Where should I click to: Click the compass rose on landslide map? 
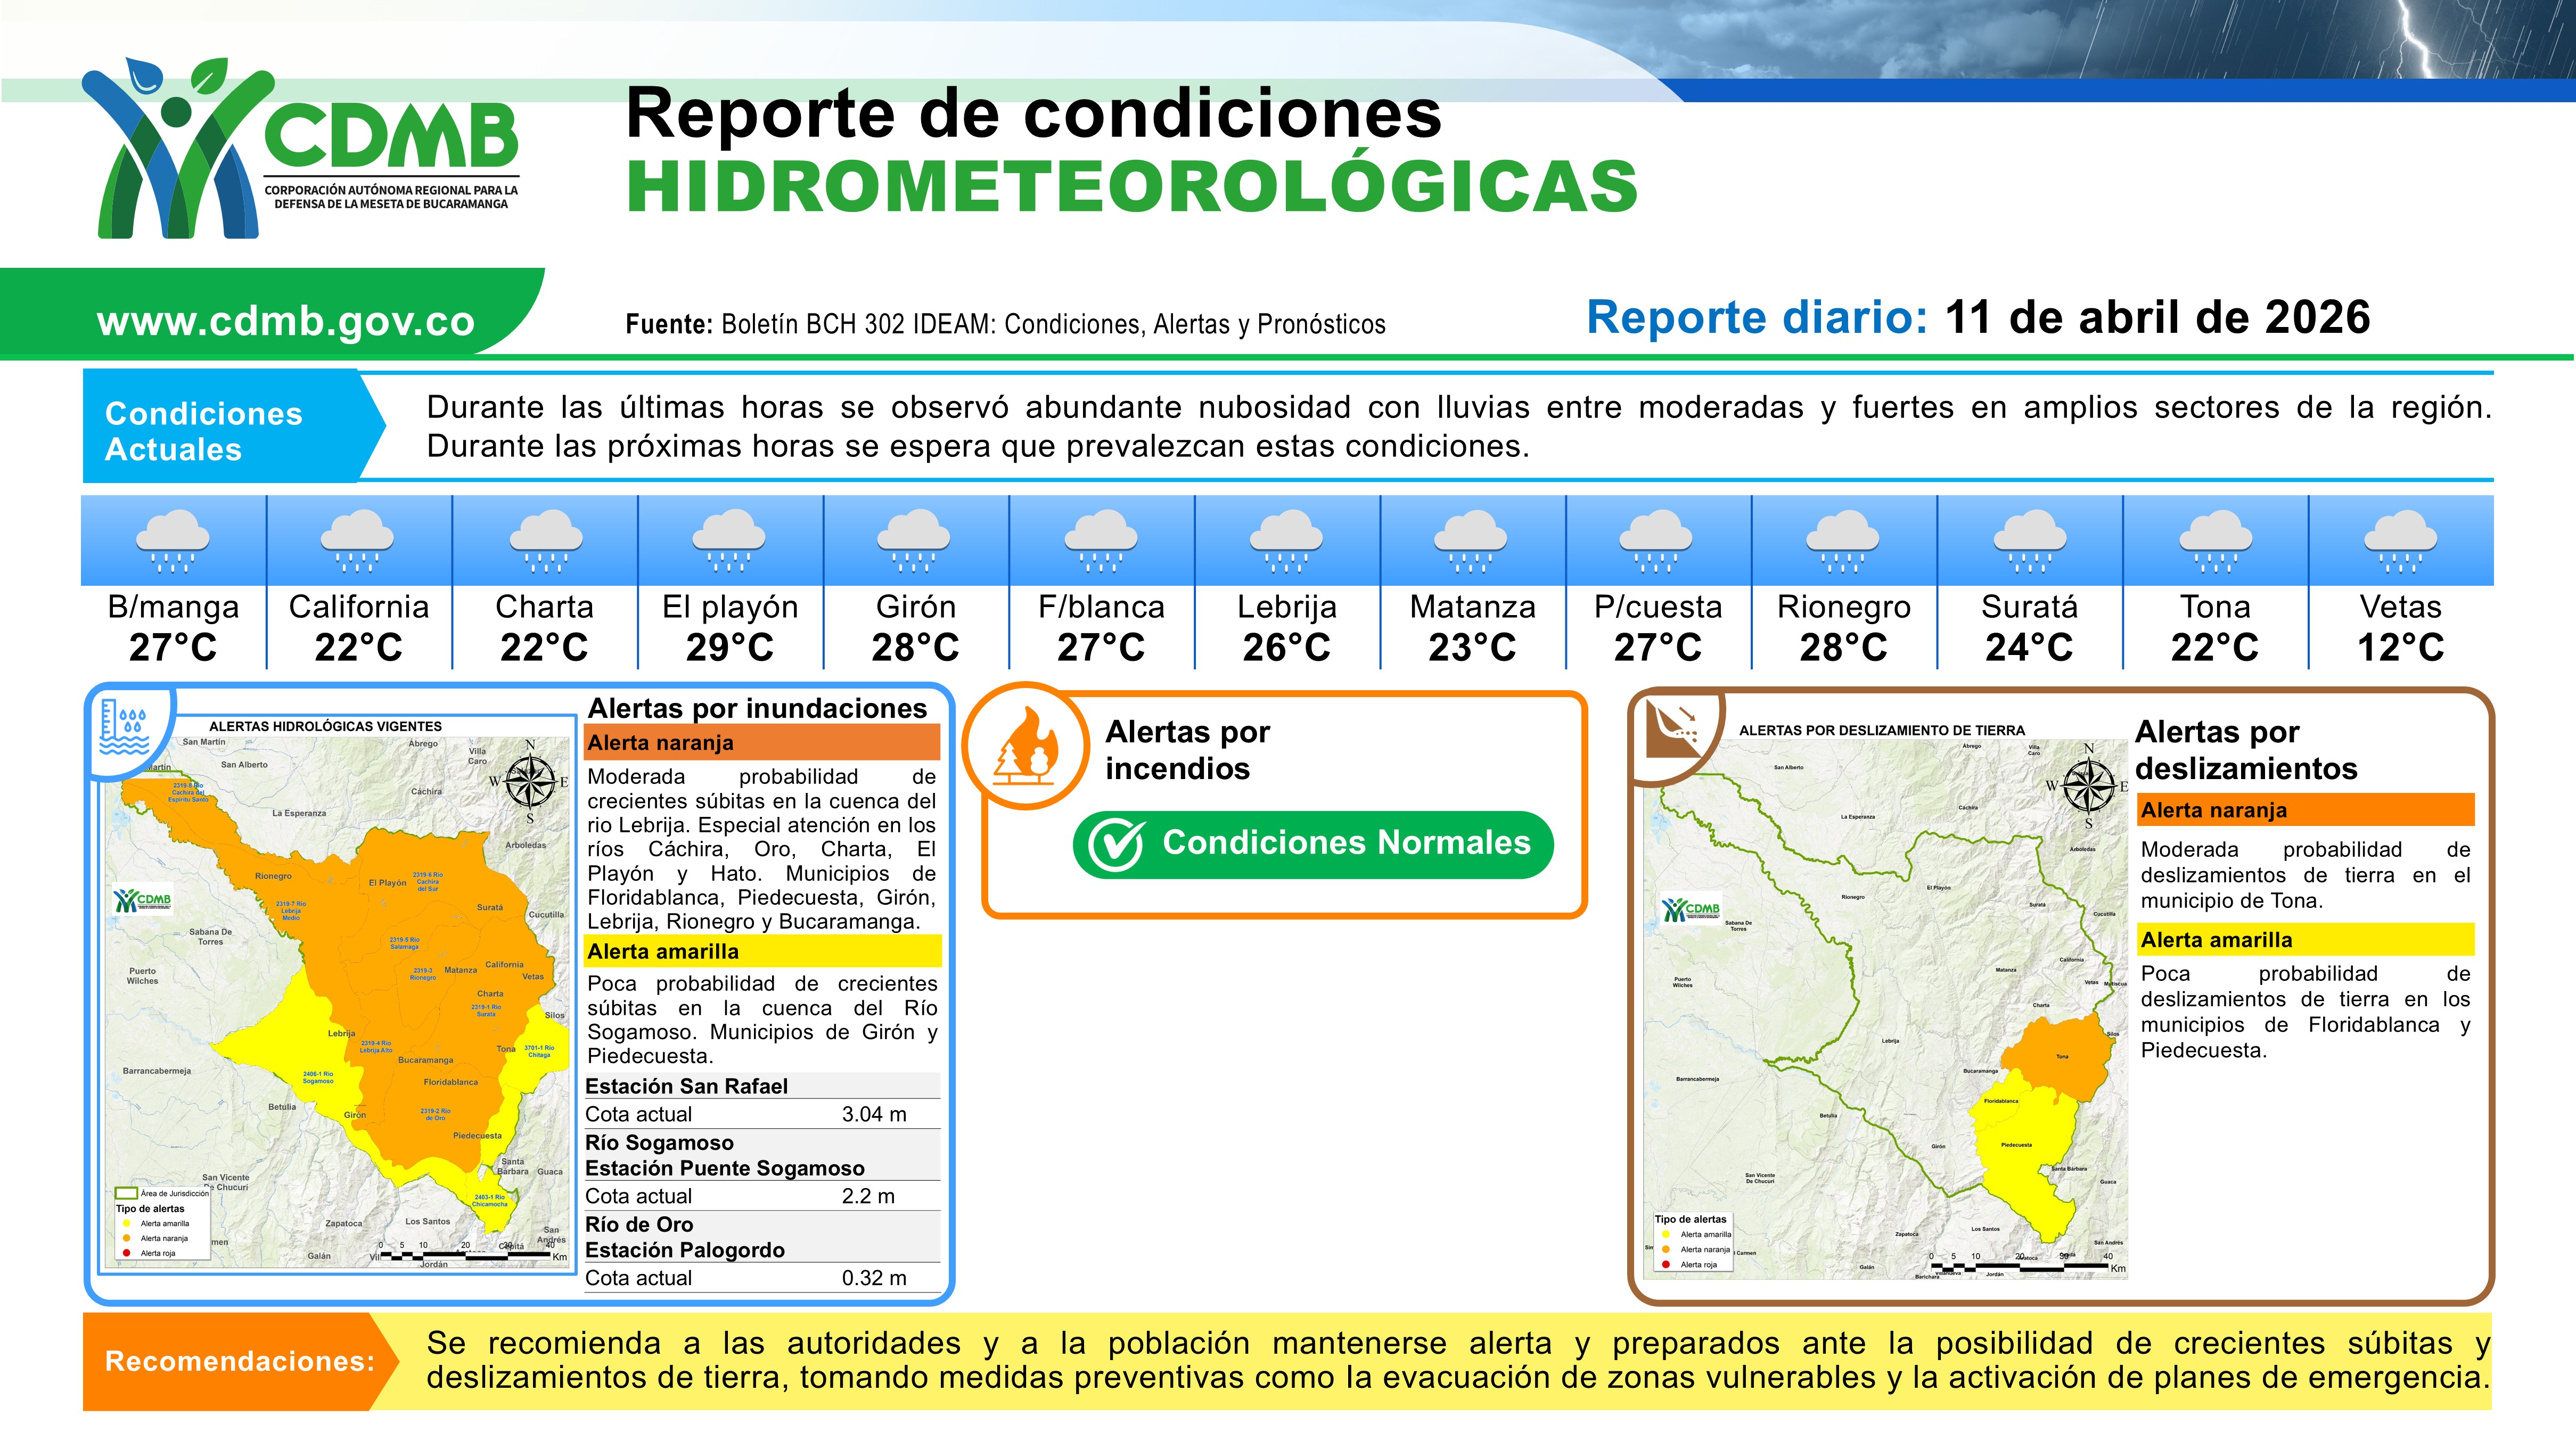[x=2088, y=785]
